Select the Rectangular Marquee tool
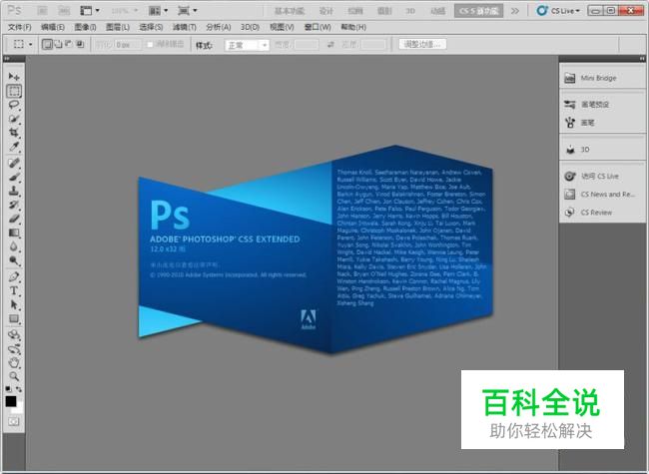The height and width of the screenshot is (474, 649). click(14, 91)
